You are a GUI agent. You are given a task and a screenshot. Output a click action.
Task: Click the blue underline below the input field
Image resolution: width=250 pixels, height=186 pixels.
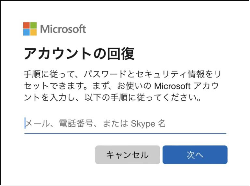[125, 133]
